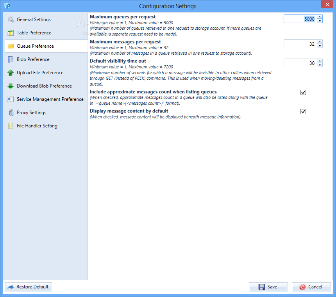Click the "Maximum queues per request" heading
Viewport: 336px width, 297px height.
point(123,17)
